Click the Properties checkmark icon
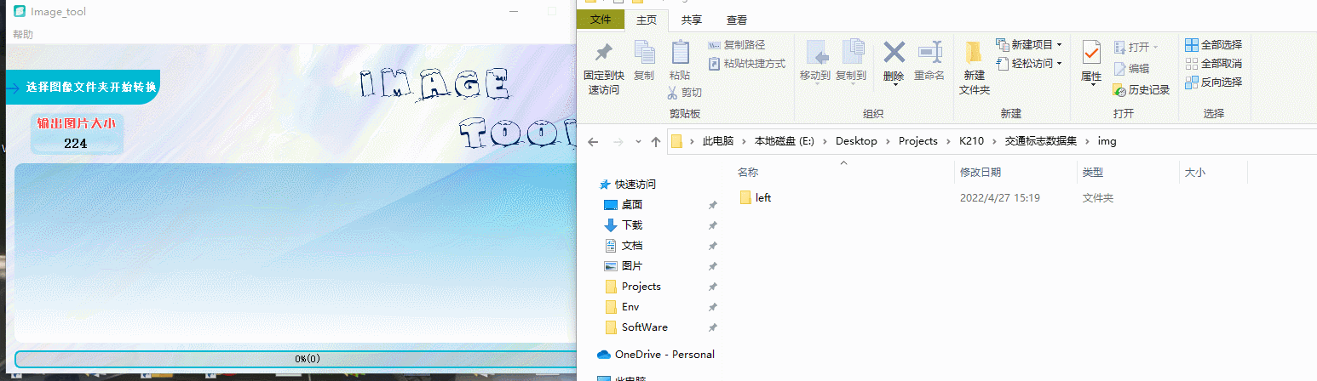Screen dimensions: 1317x381 click(1091, 53)
